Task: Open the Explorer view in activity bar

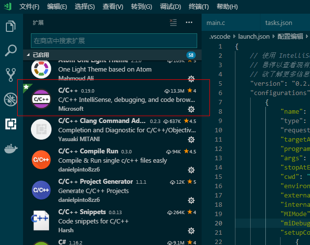Action: pos(11,26)
